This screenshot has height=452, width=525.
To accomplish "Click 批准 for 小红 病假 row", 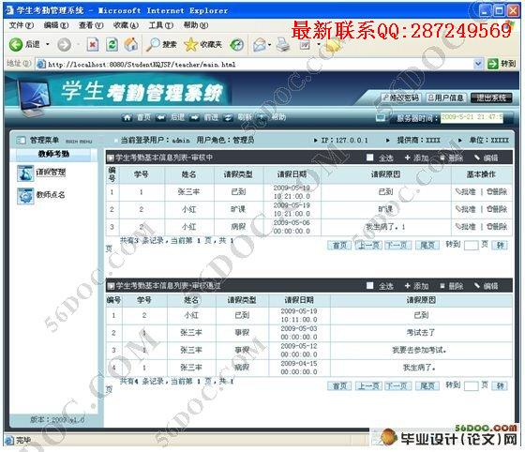I will (x=466, y=227).
